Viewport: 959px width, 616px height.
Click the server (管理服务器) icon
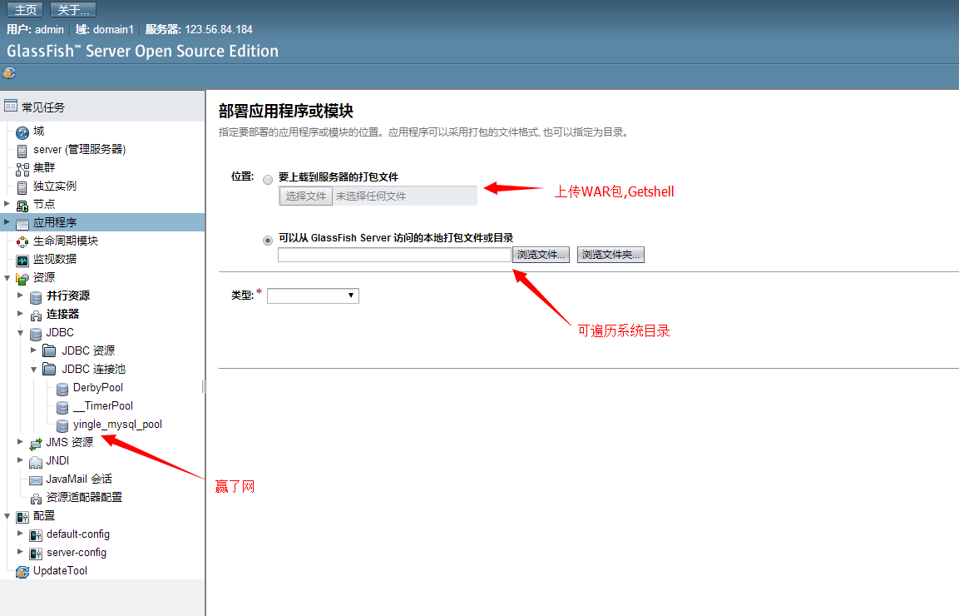click(22, 151)
